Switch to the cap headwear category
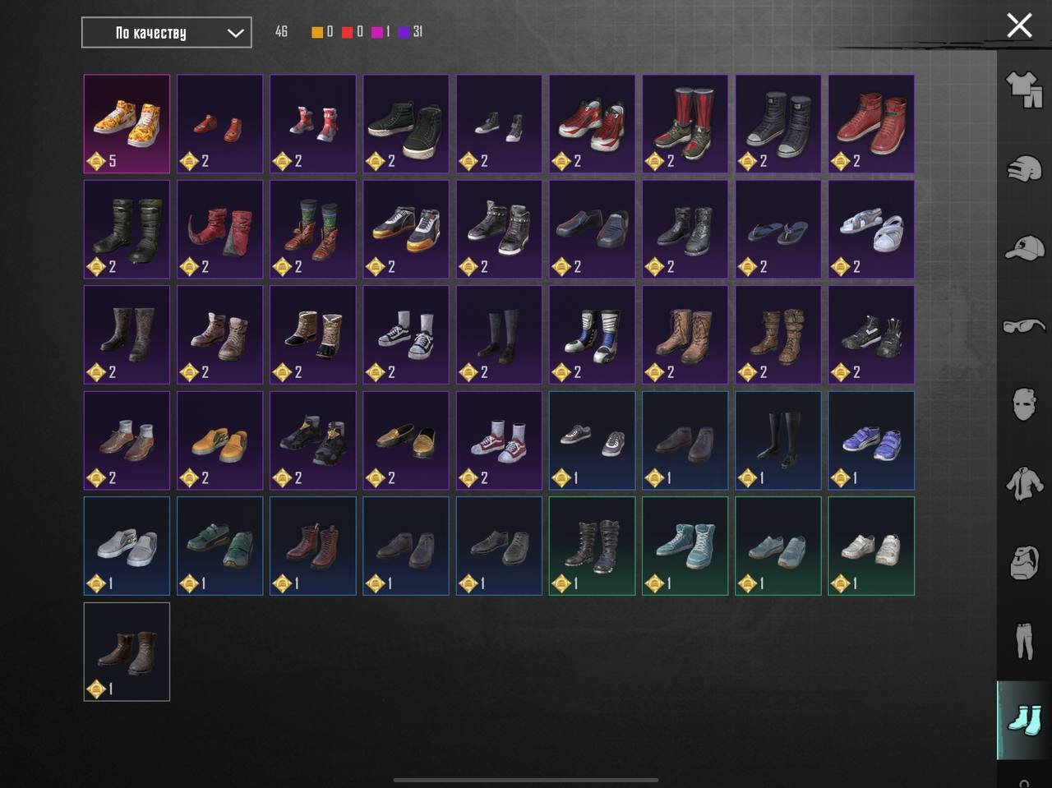The height and width of the screenshot is (788, 1052). tap(1024, 247)
